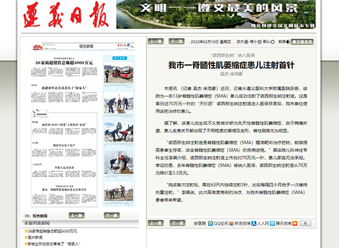This screenshot has height=248, width=339.
Task: Open the 26家商超销售总额超6000万元 list link
Action: pyautogui.click(x=53, y=231)
